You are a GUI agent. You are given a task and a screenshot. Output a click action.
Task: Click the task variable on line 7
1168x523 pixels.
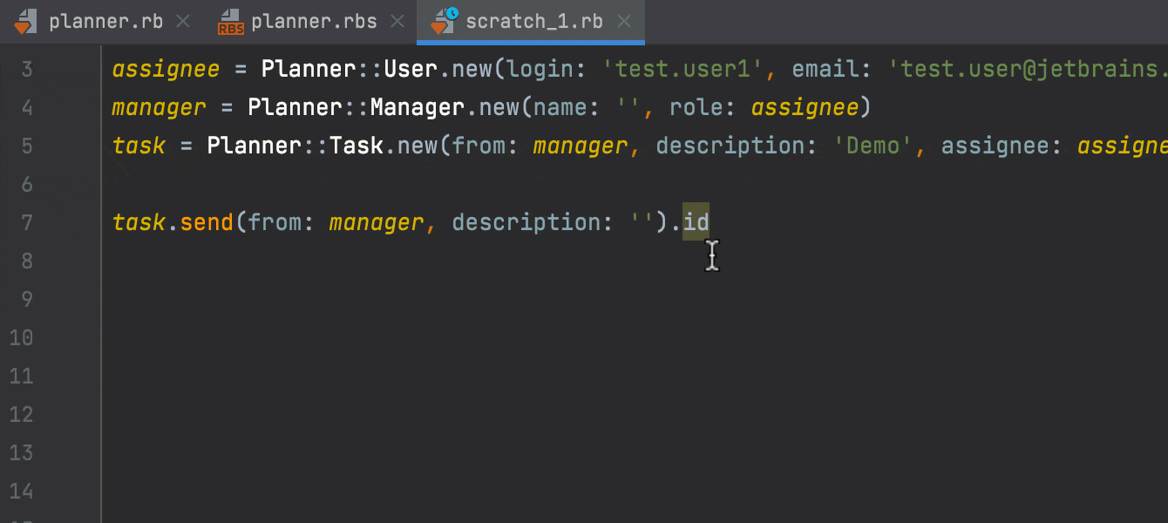click(x=138, y=222)
